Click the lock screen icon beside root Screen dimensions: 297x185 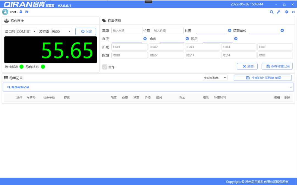tap(21, 12)
